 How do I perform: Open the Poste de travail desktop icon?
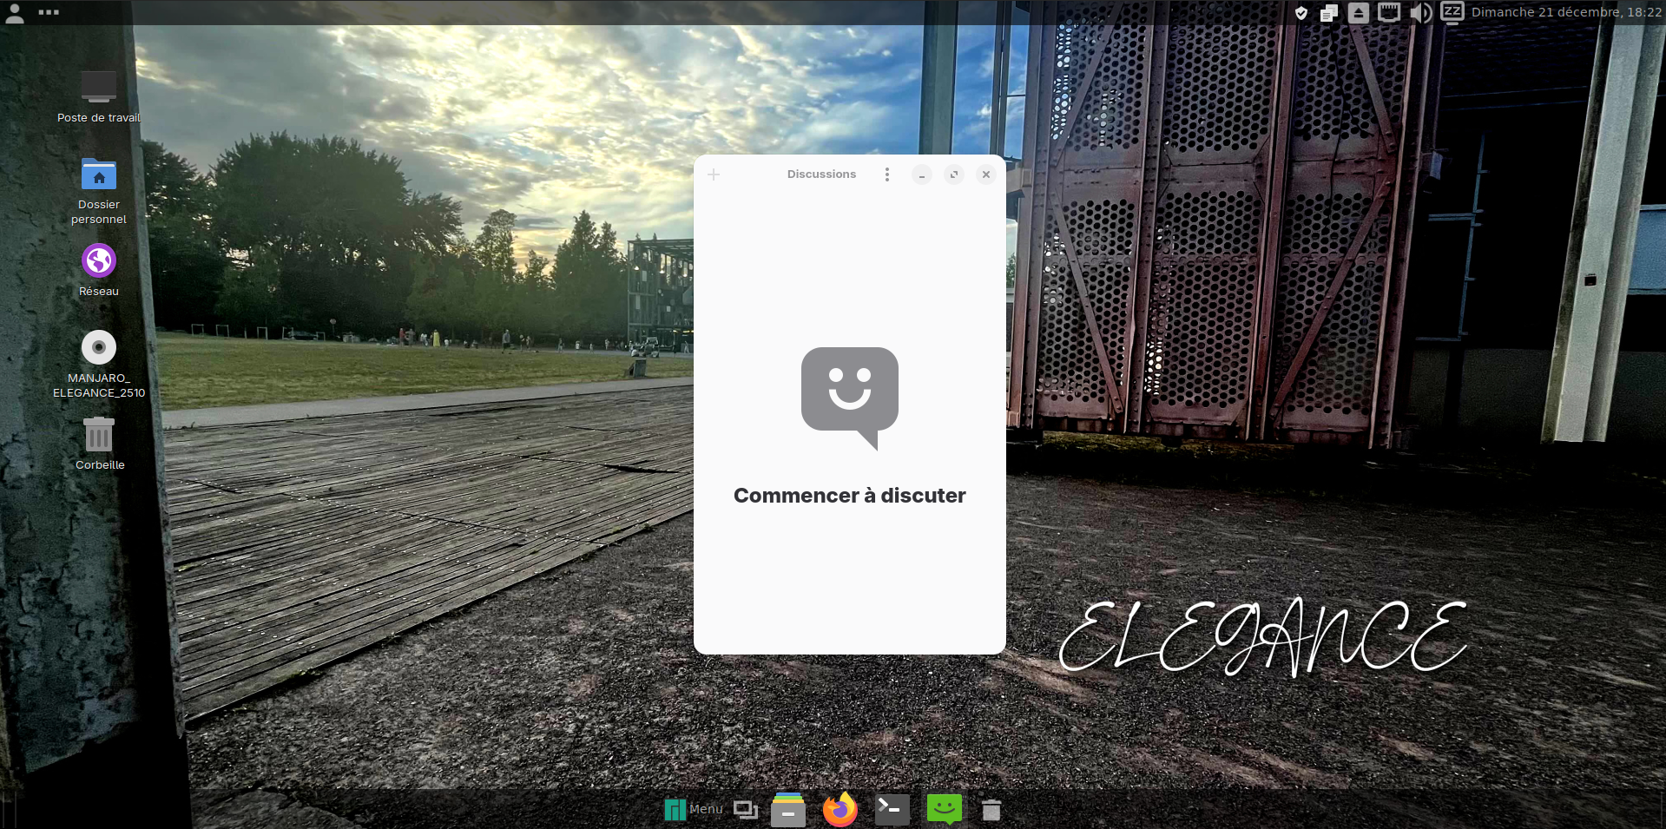coord(99,88)
